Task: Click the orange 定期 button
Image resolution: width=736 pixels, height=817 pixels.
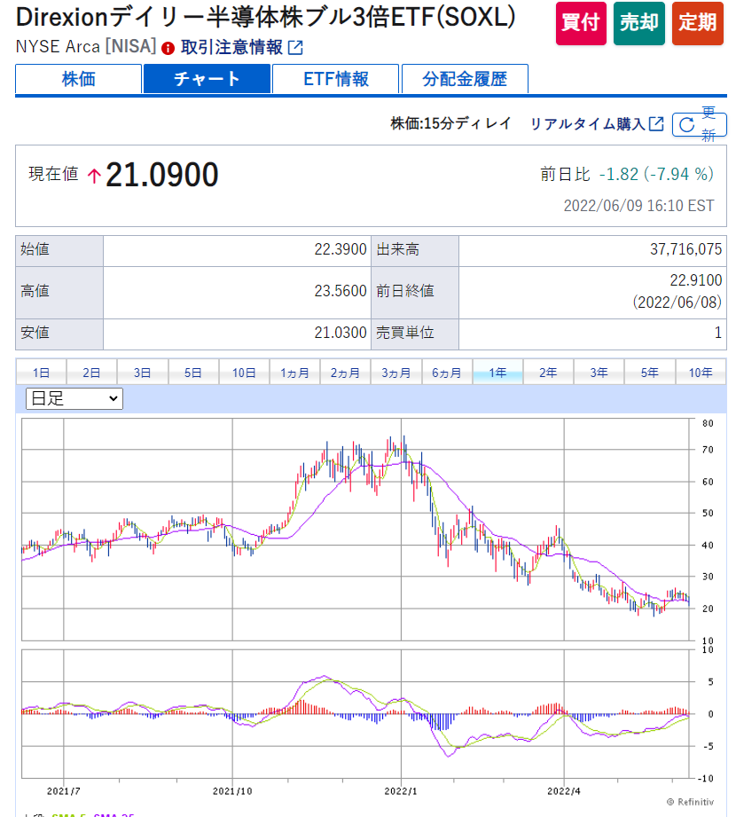Action: (698, 24)
